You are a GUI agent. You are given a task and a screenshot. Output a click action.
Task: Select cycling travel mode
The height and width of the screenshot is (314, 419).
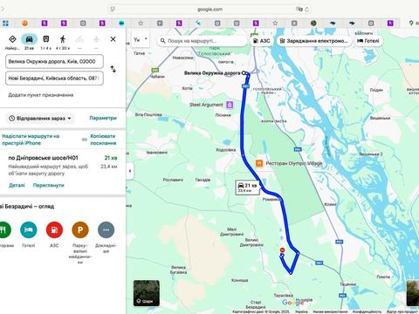(79, 39)
